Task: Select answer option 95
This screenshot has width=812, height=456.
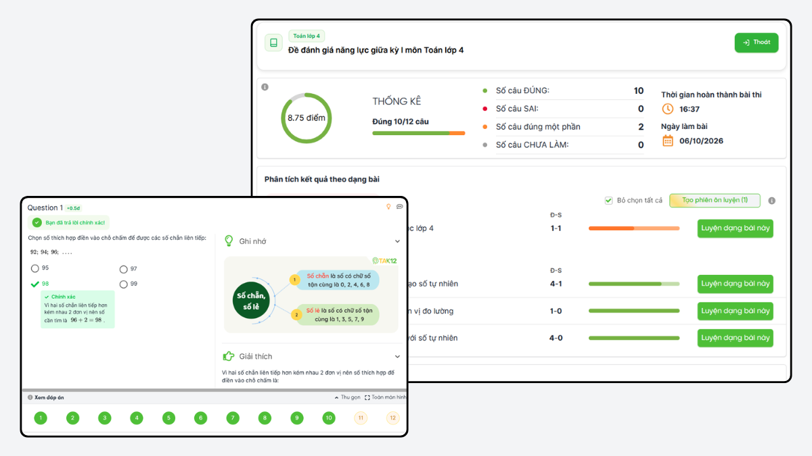Action: point(35,268)
